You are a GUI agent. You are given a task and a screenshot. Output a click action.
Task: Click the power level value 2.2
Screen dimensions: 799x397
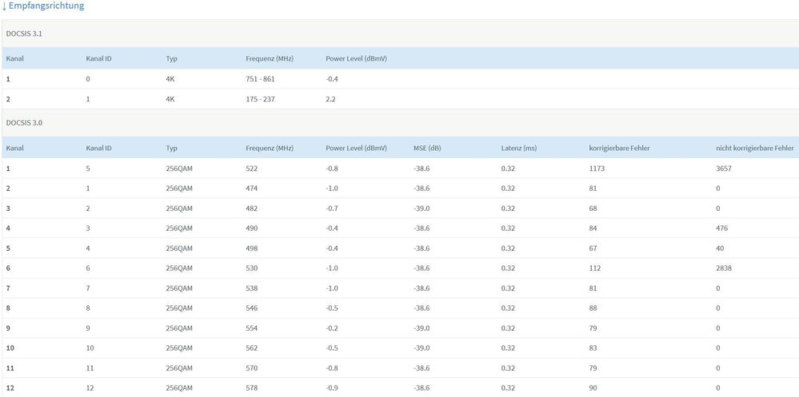coord(330,99)
